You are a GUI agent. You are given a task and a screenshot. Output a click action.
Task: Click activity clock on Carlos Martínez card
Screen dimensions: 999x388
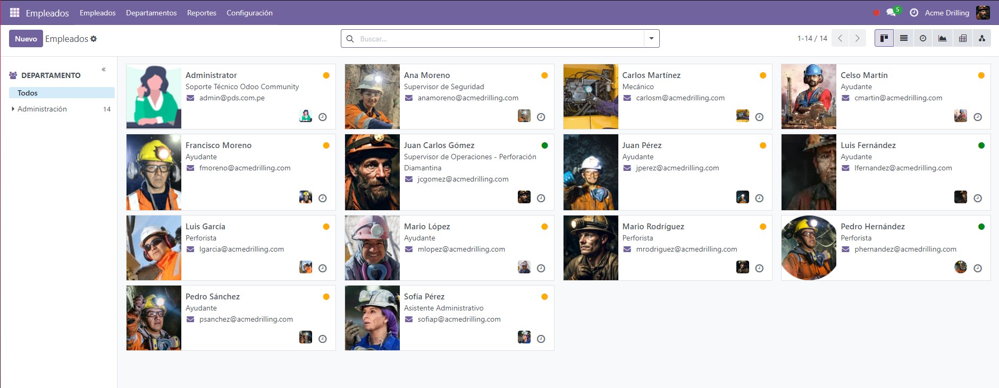[x=760, y=117]
